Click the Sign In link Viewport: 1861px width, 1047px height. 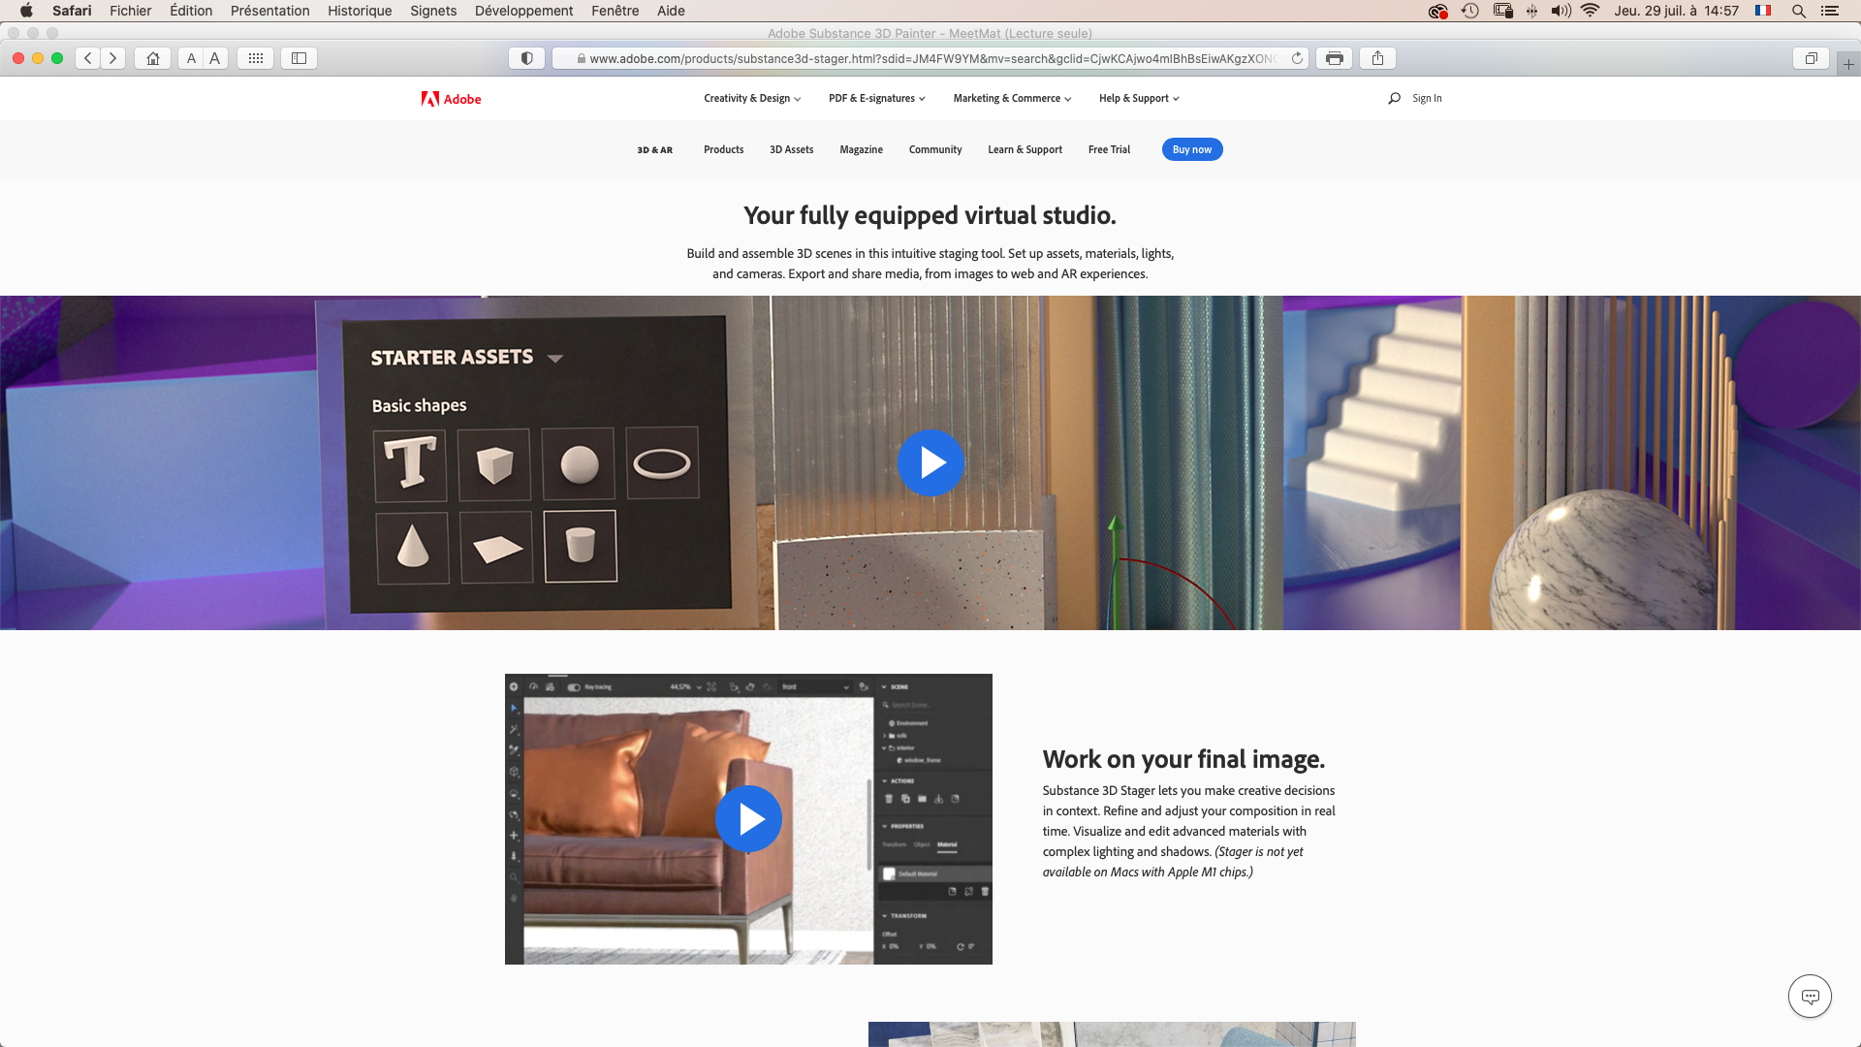pyautogui.click(x=1427, y=98)
